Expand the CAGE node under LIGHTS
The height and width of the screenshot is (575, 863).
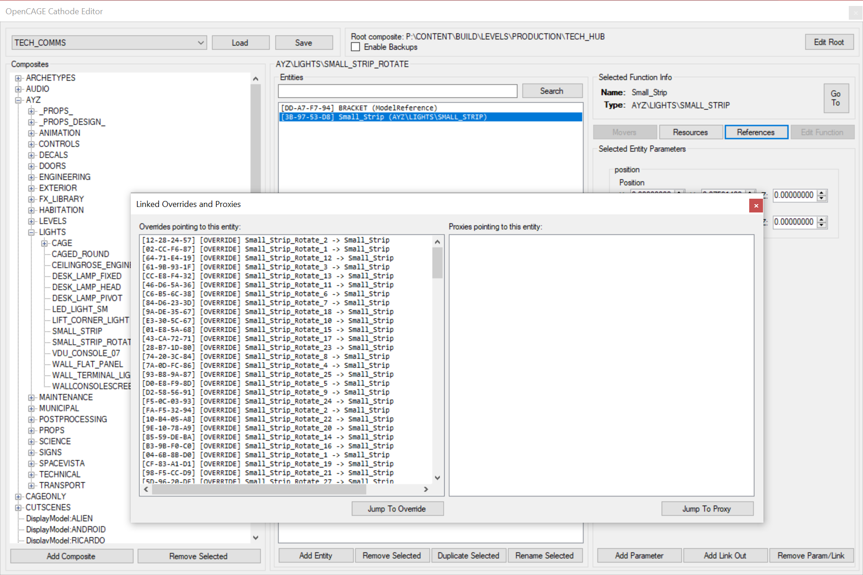point(45,243)
